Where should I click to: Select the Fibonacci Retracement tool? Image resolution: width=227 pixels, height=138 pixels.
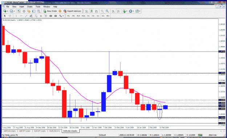(36, 16)
